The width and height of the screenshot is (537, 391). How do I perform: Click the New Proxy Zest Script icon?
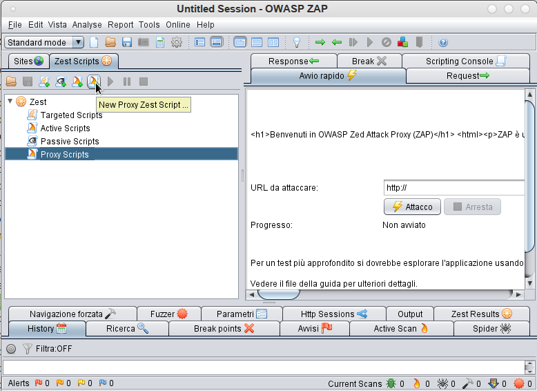(94, 82)
